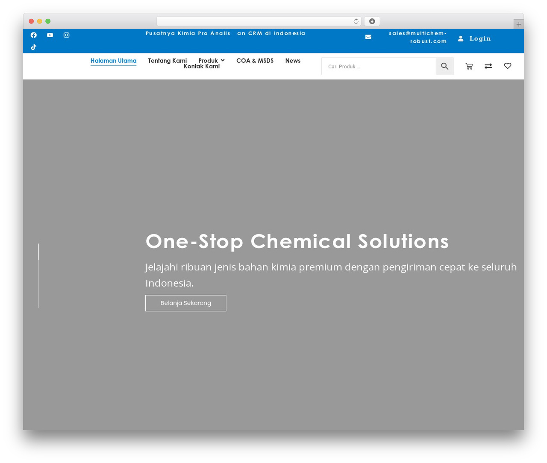The height and width of the screenshot is (463, 547).
Task: Open the YouTube channel icon
Action: (x=50, y=35)
